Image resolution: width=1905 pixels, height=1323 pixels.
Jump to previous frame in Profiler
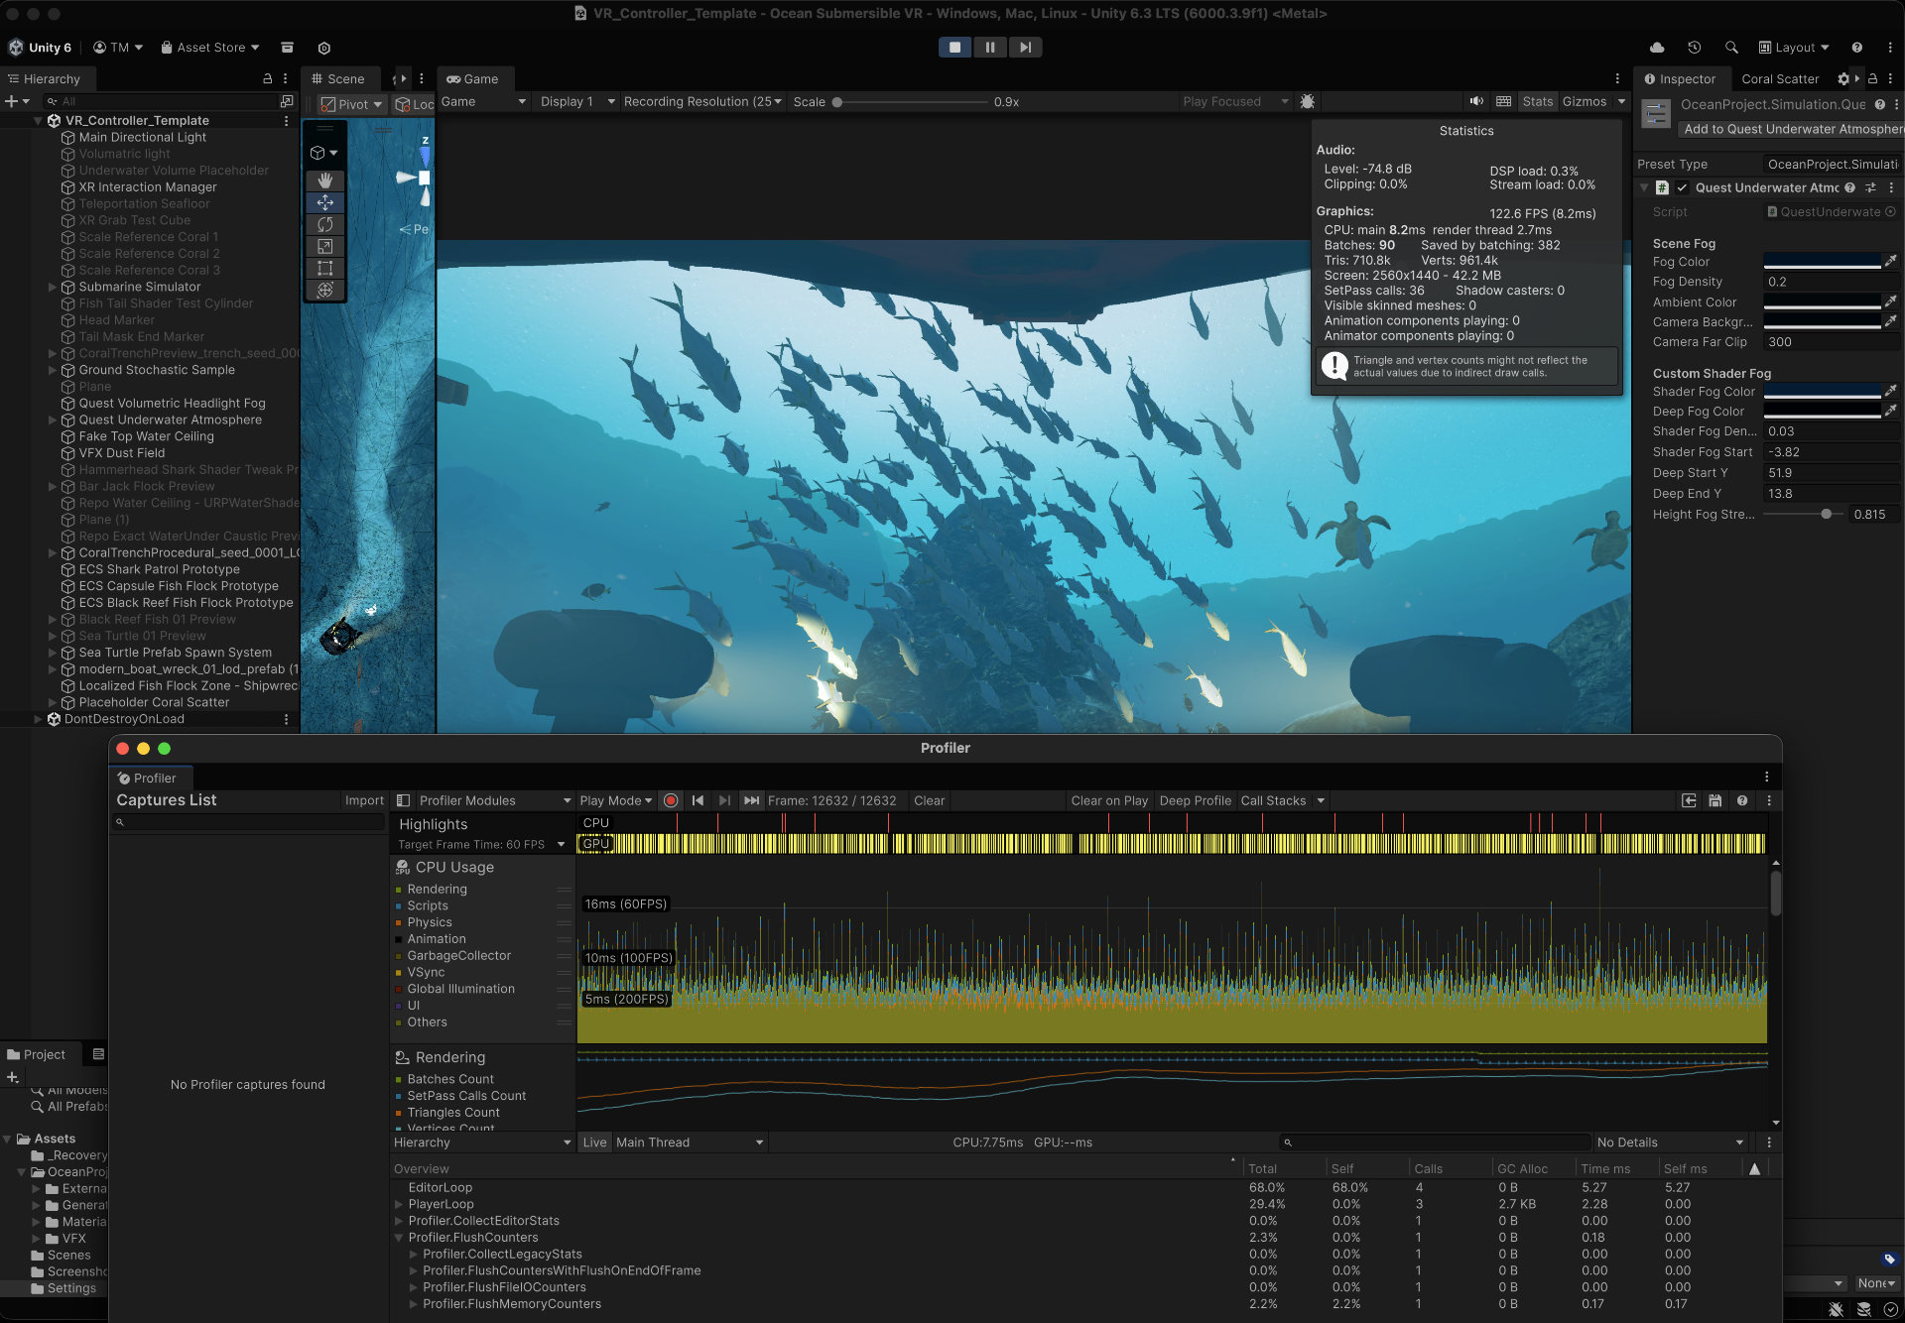(x=698, y=800)
